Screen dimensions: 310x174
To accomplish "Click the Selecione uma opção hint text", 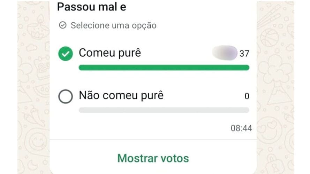I will [113, 25].
